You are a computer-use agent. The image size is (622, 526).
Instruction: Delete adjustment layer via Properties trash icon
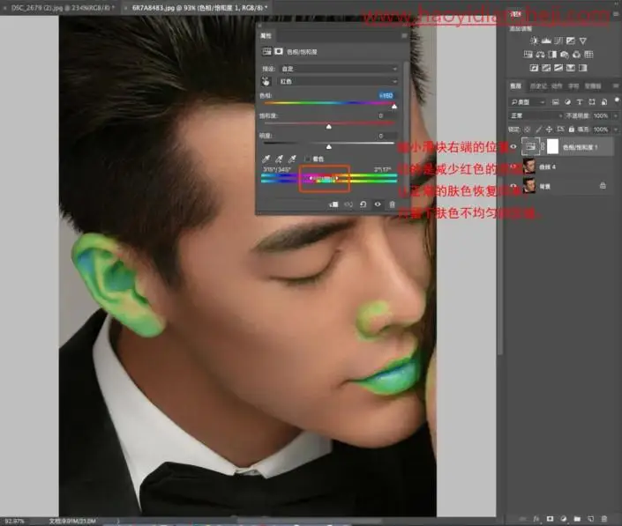click(x=392, y=204)
